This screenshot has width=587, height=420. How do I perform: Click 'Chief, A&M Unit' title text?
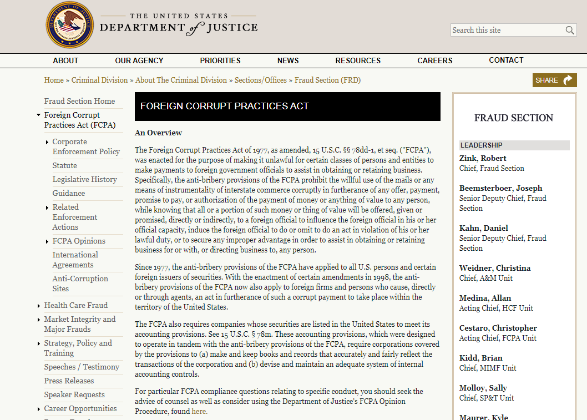[486, 278]
